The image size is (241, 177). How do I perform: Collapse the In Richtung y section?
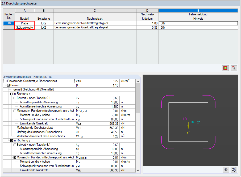[x=11, y=140]
